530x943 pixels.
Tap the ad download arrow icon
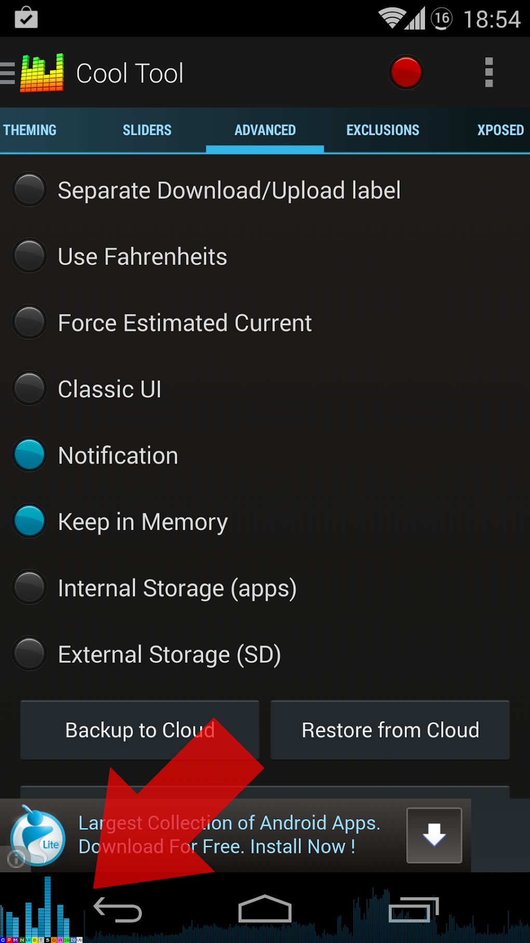tap(434, 835)
